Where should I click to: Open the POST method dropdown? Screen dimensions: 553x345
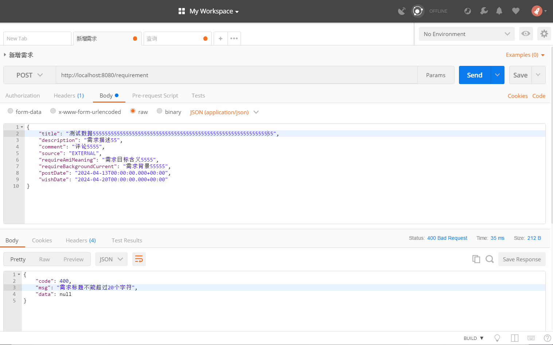(30, 75)
